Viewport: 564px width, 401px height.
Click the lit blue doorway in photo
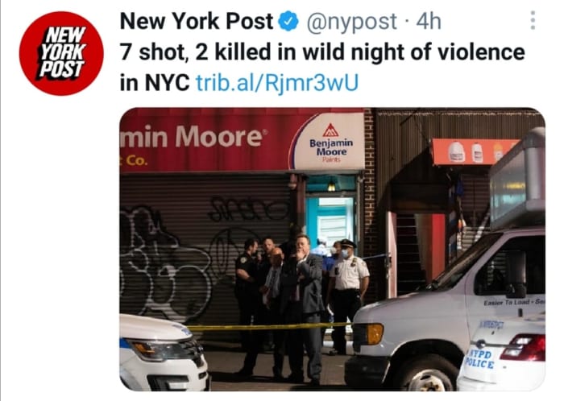click(x=331, y=215)
